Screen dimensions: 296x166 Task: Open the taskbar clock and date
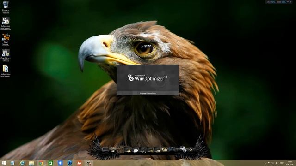(x=289, y=163)
